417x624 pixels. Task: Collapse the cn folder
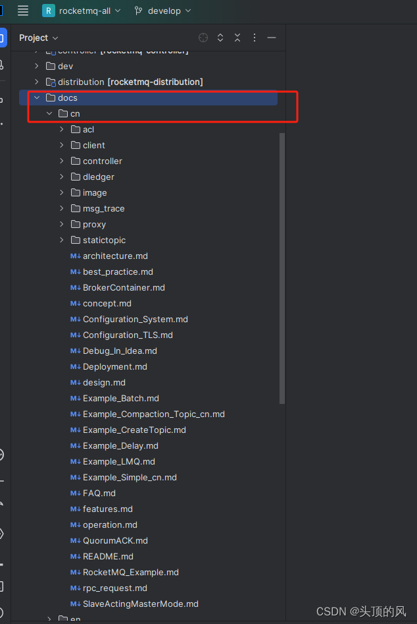point(49,114)
